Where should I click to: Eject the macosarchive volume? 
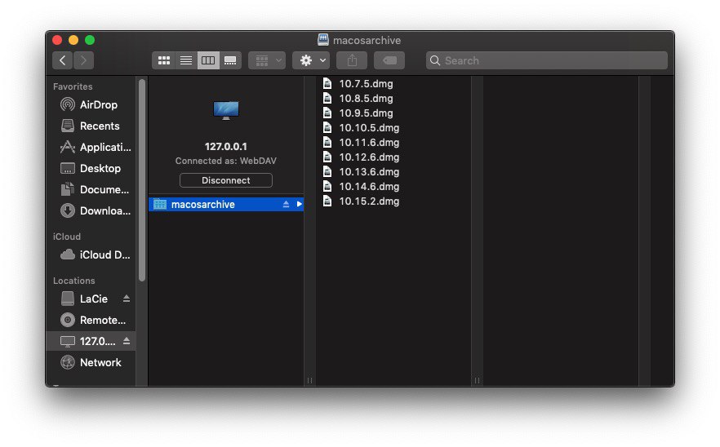click(x=286, y=204)
